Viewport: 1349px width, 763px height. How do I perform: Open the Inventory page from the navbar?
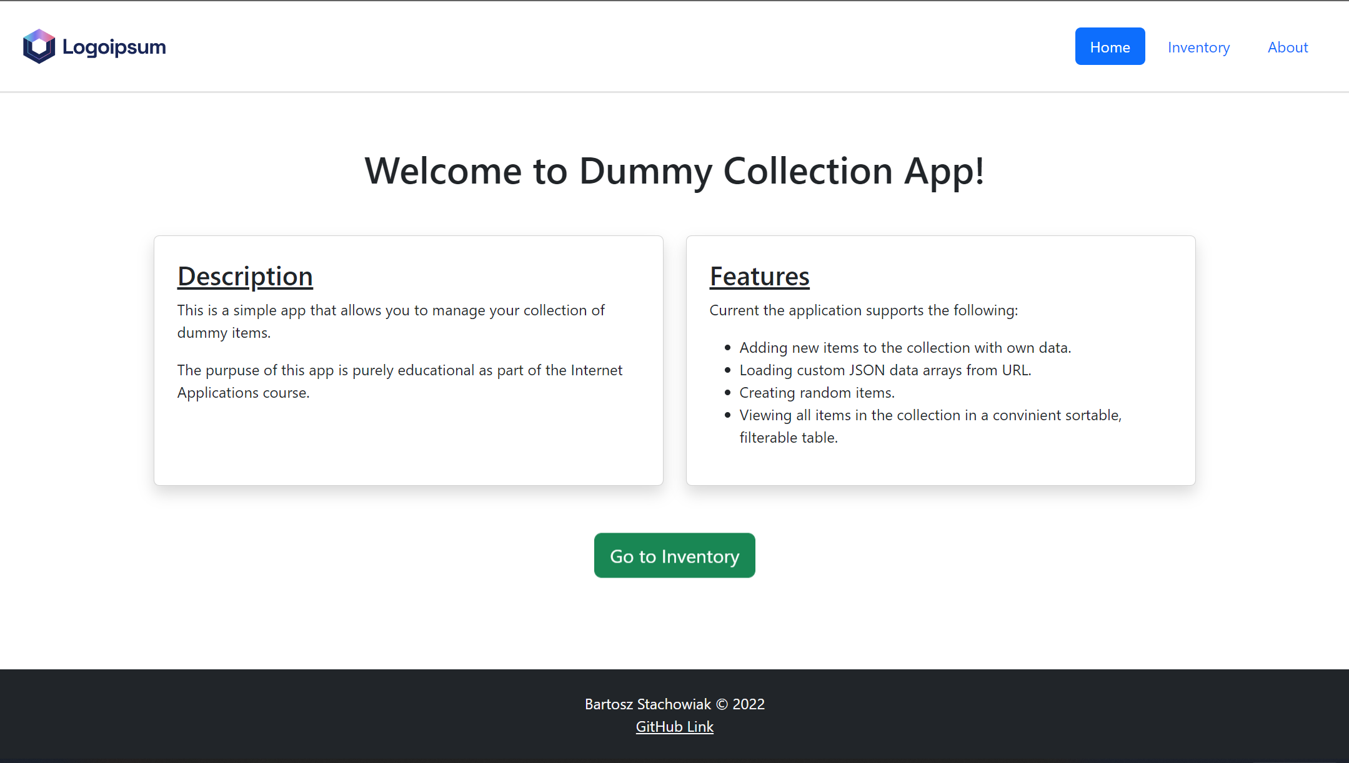(x=1198, y=47)
